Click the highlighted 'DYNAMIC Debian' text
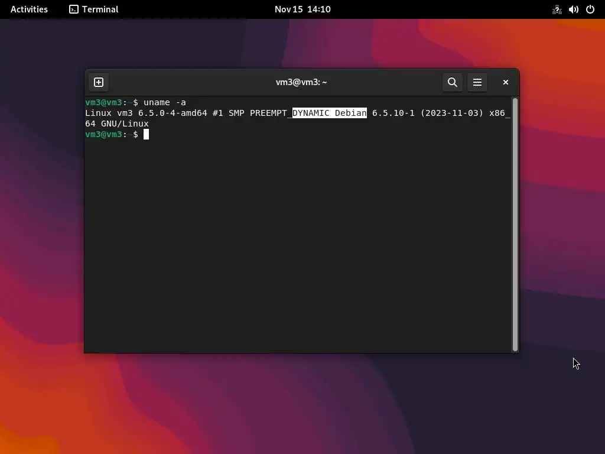Viewport: 605px width, 454px height. (330, 113)
